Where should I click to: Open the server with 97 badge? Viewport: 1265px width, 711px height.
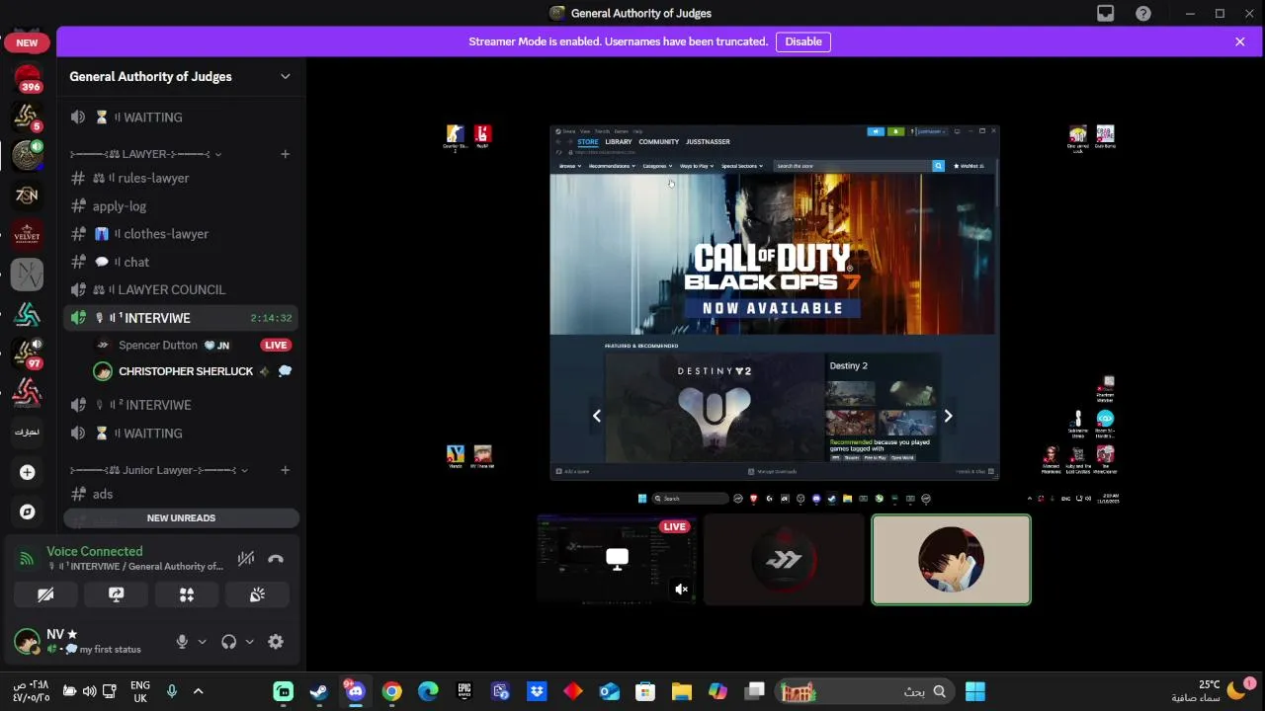point(27,353)
